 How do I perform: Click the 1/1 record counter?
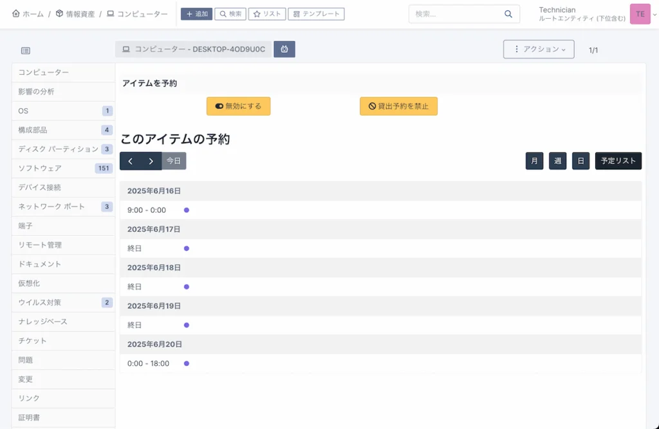pos(593,50)
